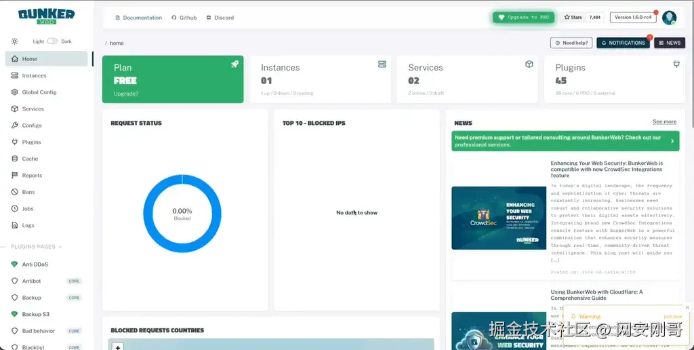Open the Instances page in sidebar
The height and width of the screenshot is (350, 694).
tap(47, 76)
